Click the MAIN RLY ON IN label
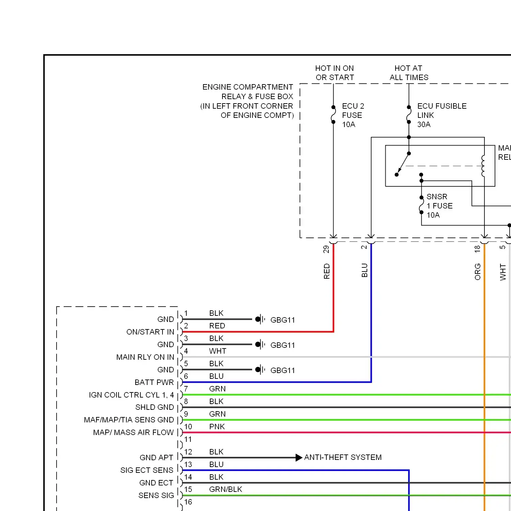The height and width of the screenshot is (511, 511). pos(145,357)
